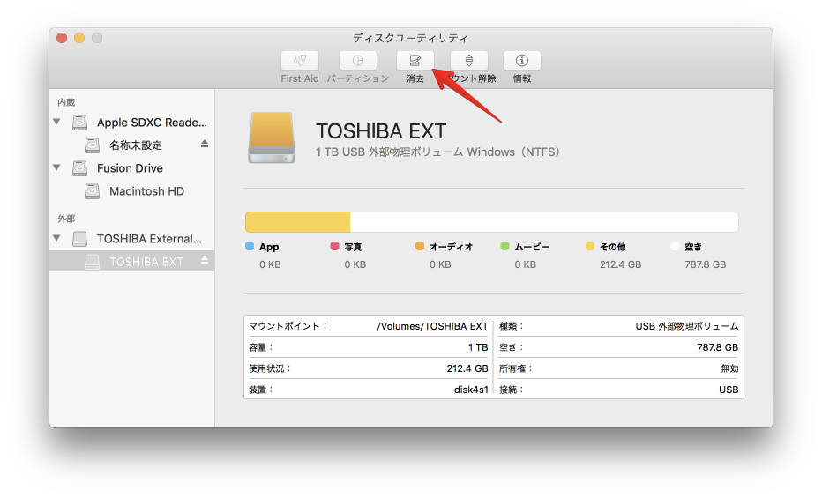This screenshot has height=498, width=822.
Task: Eject the TOSHIBA EXT volume
Action: tap(205, 260)
